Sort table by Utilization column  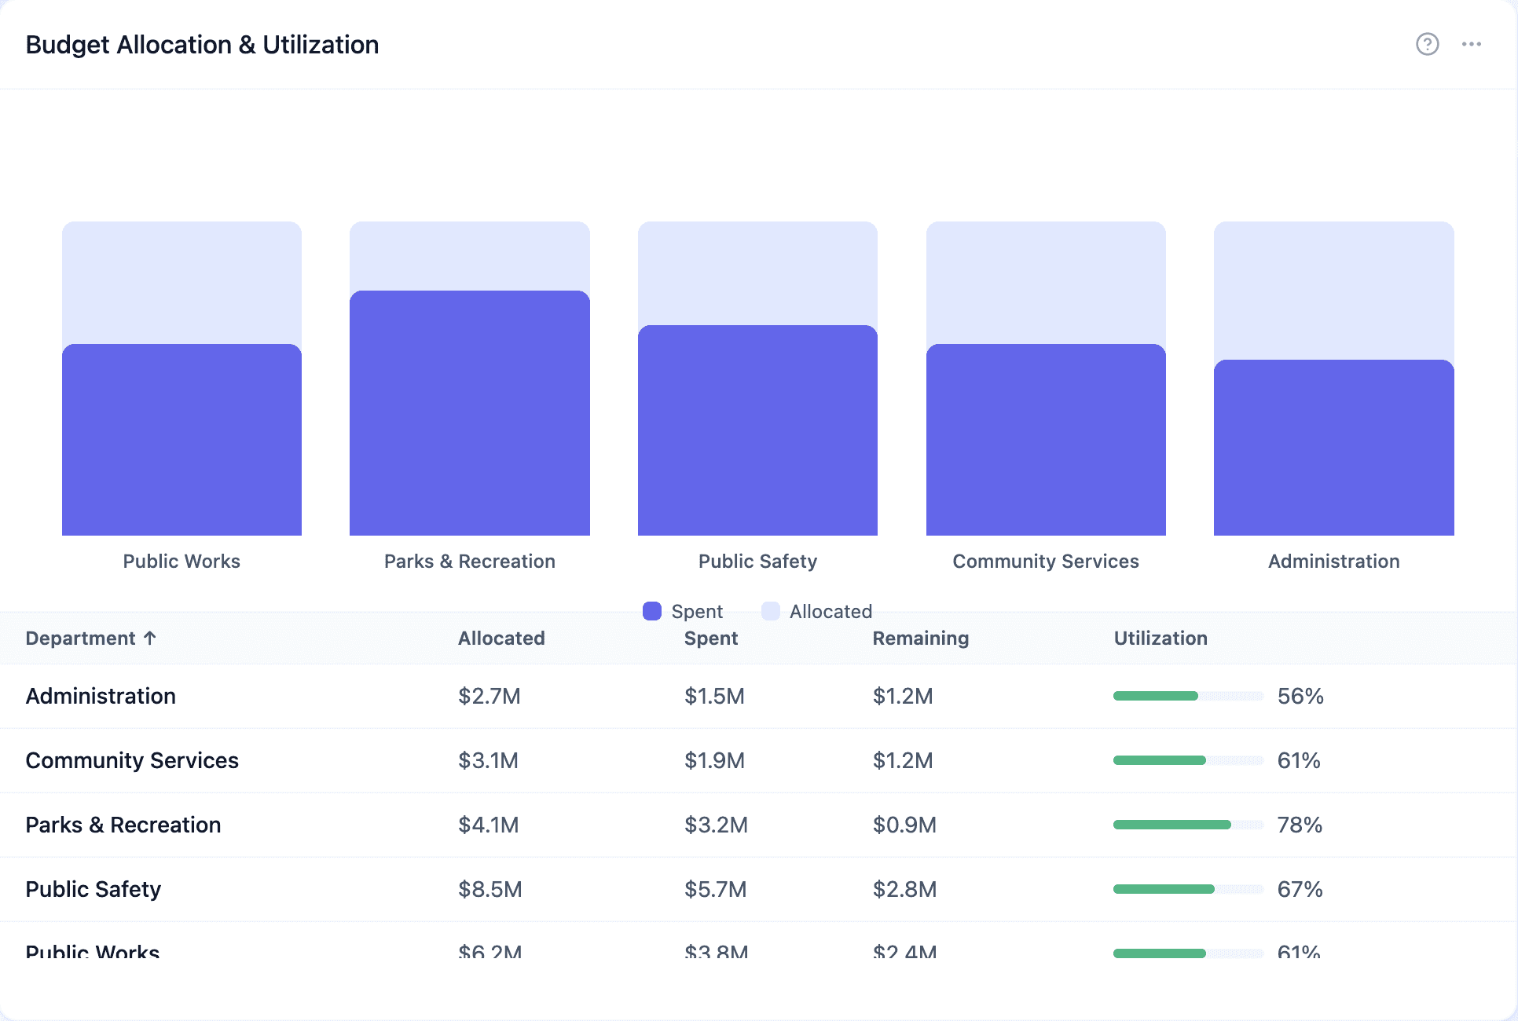coord(1160,638)
